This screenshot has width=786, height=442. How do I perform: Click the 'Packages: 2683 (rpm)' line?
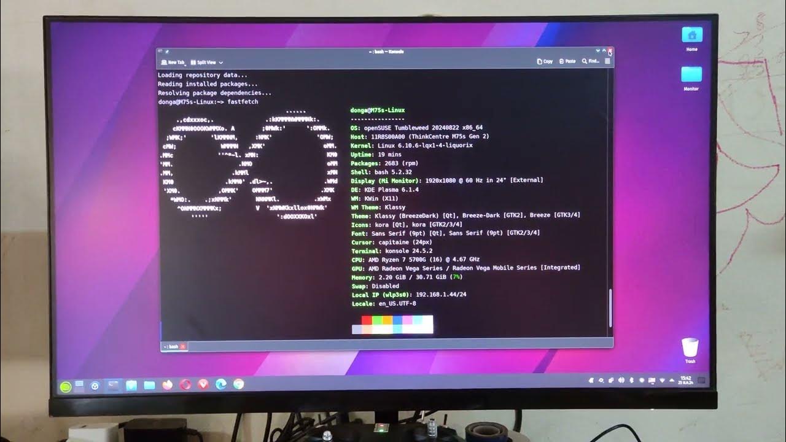(x=384, y=163)
